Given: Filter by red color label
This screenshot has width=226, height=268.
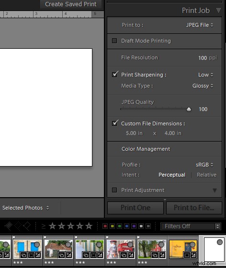Looking at the screenshot, I should point(105,226).
